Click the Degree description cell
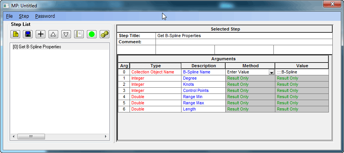The height and width of the screenshot is (153, 344). click(x=203, y=78)
